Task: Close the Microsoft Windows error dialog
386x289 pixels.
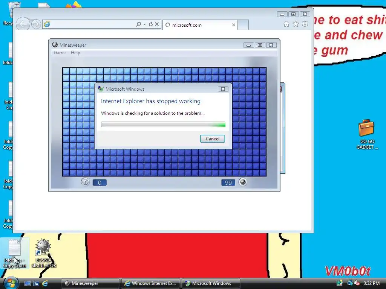Action: [x=223, y=89]
